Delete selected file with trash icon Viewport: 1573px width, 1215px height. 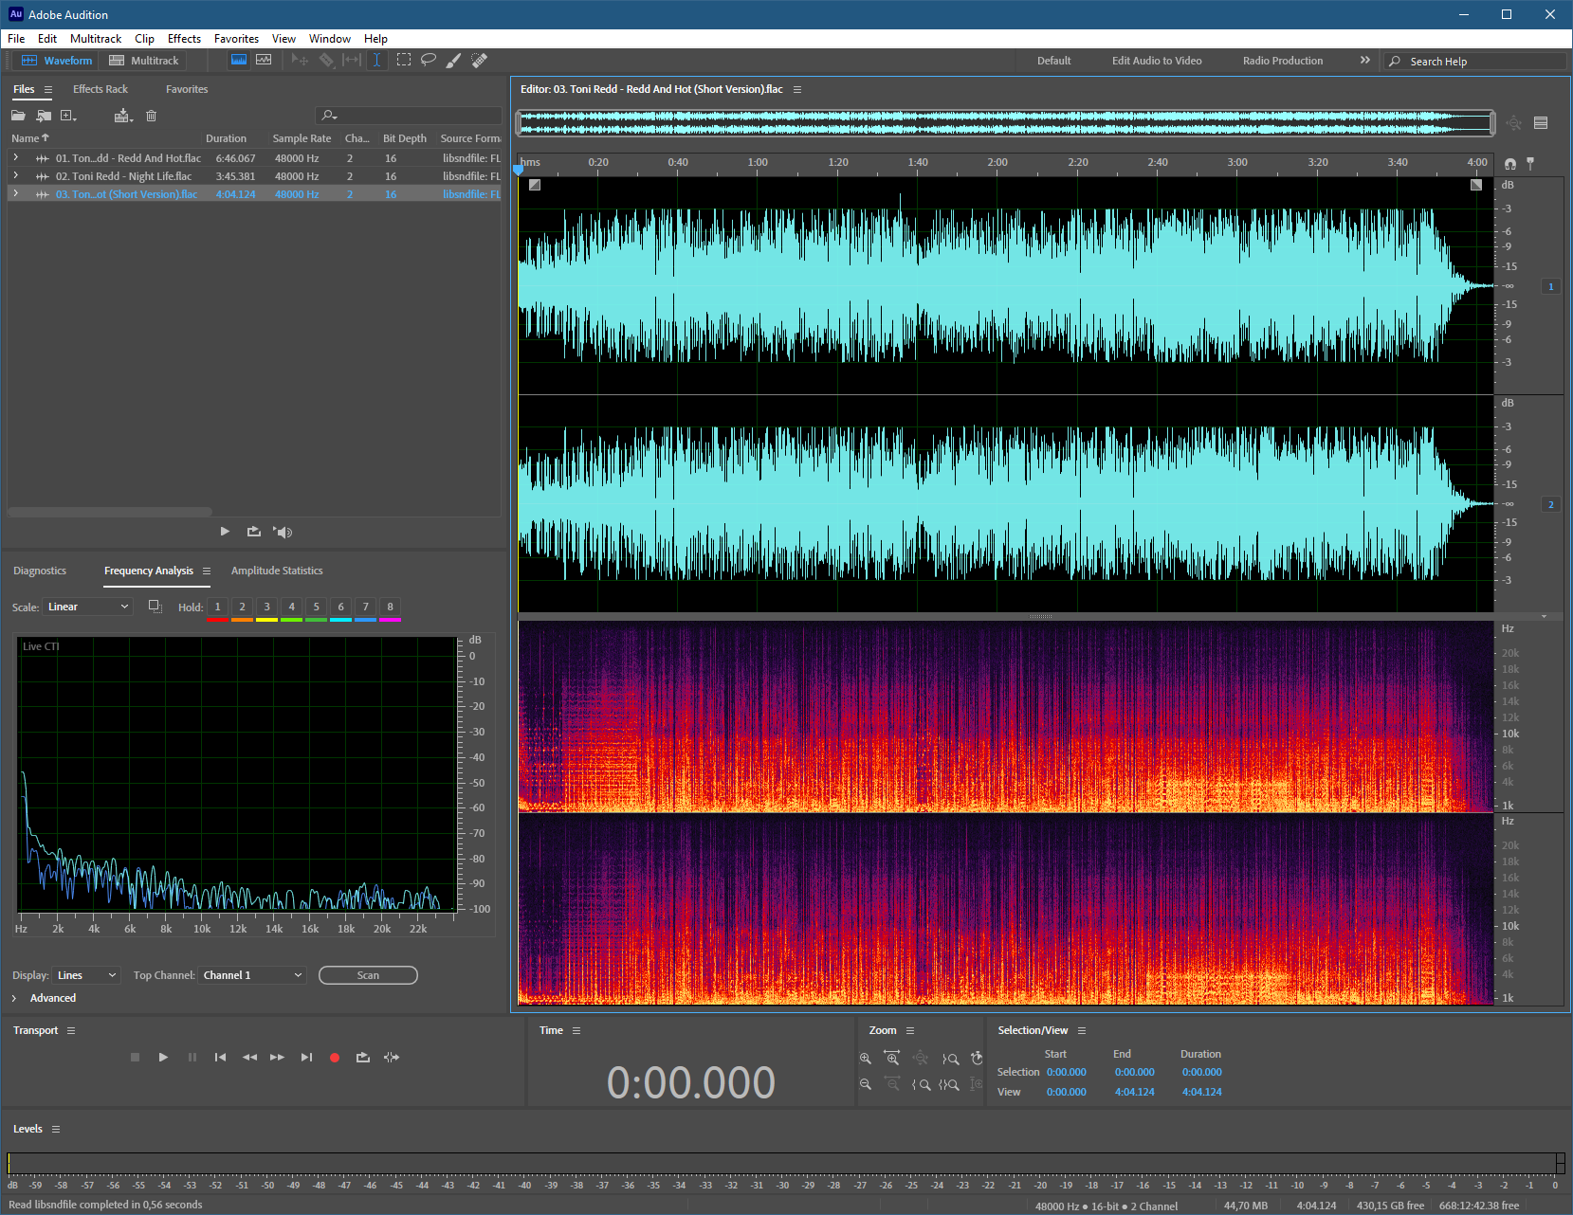pos(151,116)
